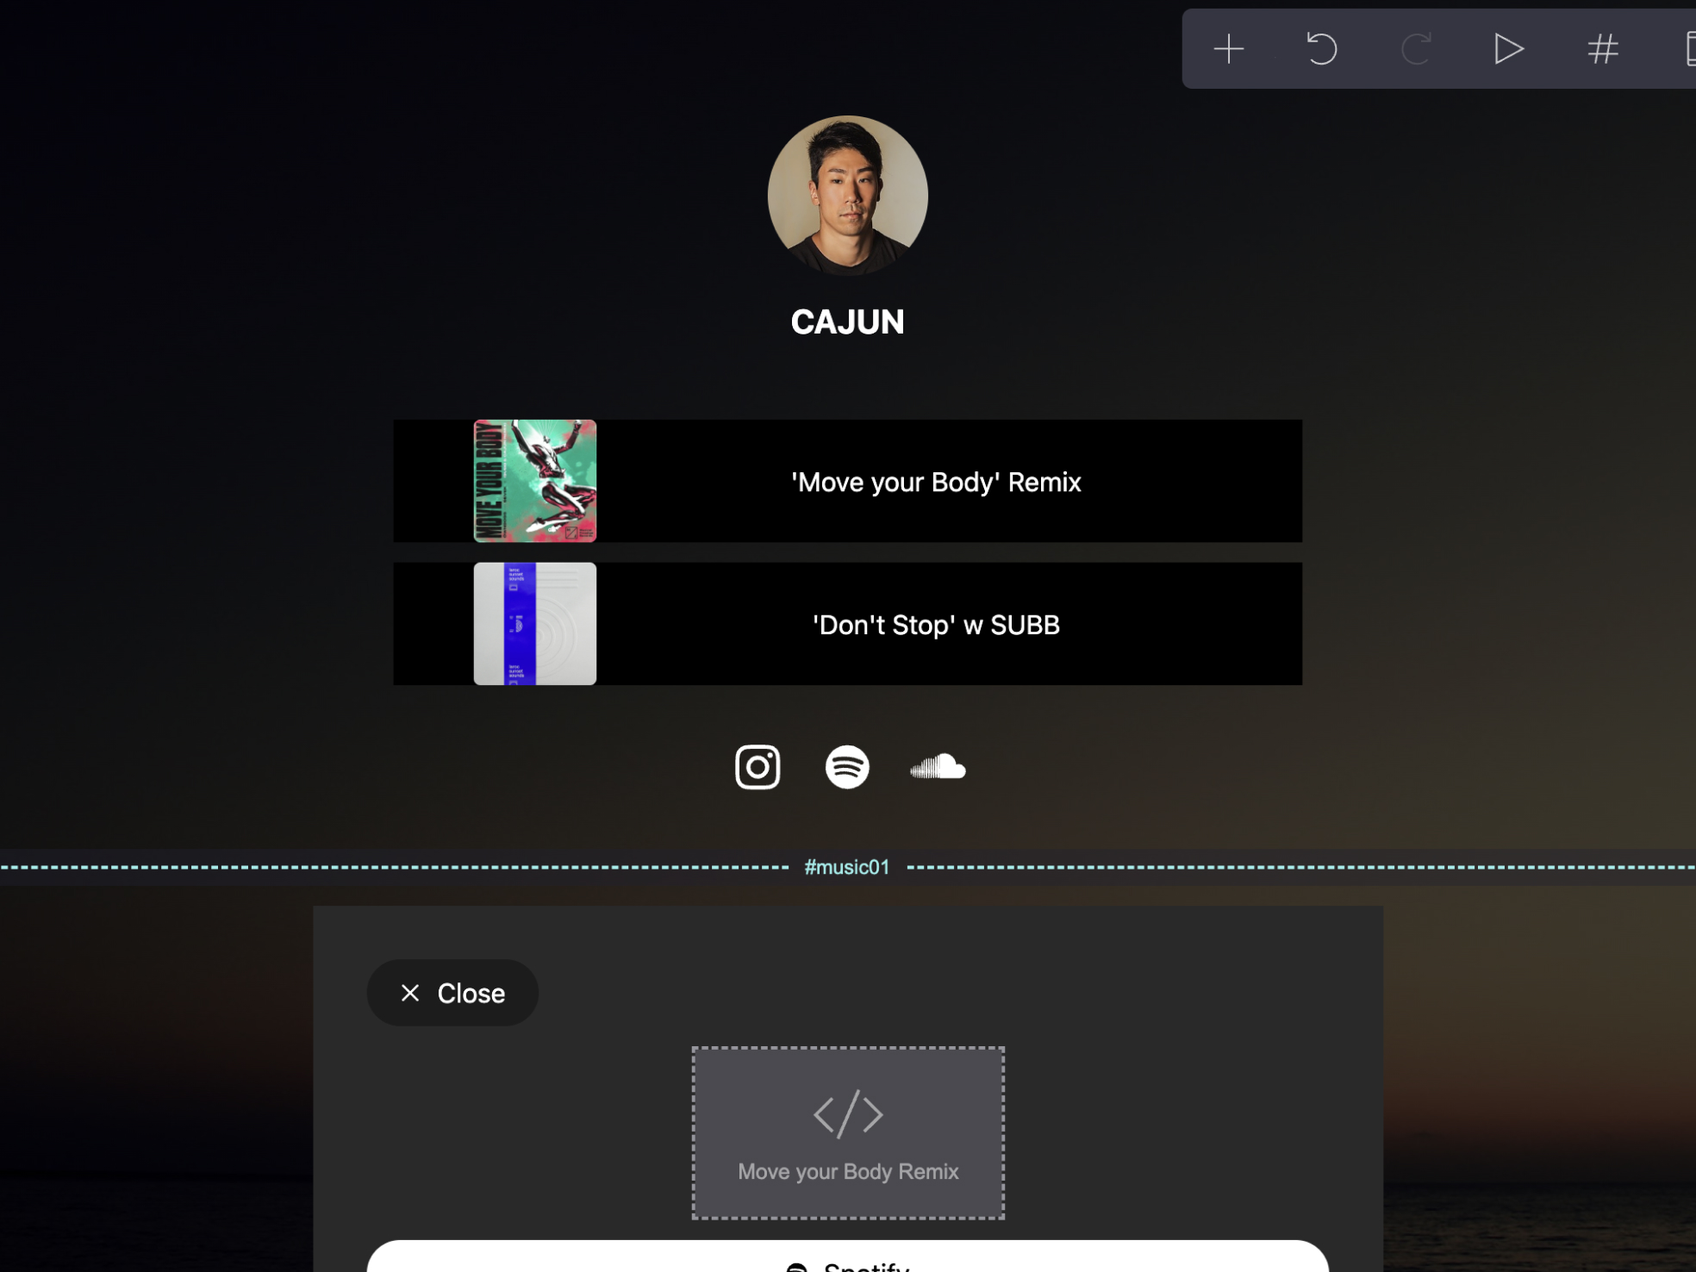Click the #music01 timeline marker
The height and width of the screenshot is (1272, 1696).
(x=848, y=867)
